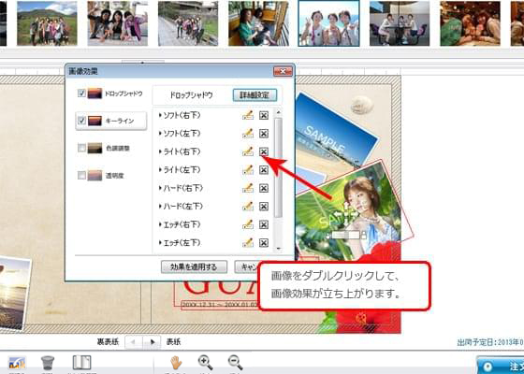Screen dimensions: 524x374
Task: Delete the ハード(左下) preset
Action: pos(264,207)
